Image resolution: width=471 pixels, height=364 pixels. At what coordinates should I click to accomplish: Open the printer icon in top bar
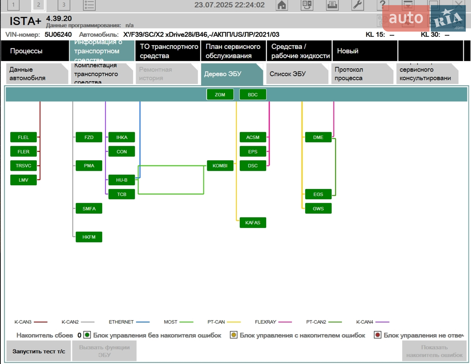[x=332, y=5]
